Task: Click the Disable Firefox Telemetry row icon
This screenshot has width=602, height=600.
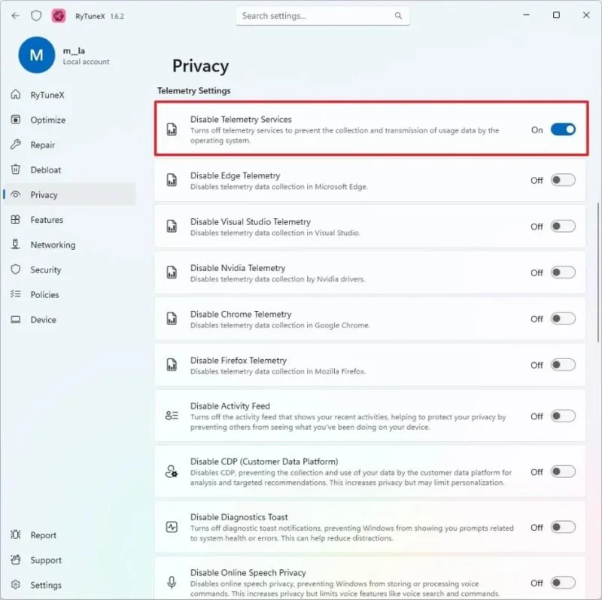Action: (x=172, y=364)
